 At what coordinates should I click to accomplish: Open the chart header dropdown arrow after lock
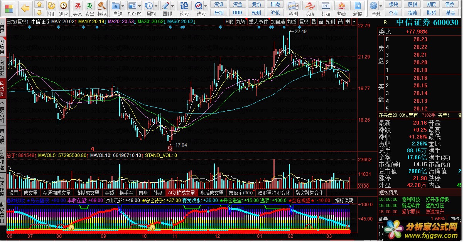(354, 22)
